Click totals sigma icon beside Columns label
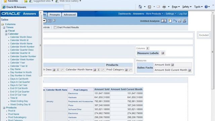The height and width of the screenshot is (121, 215). (147, 48)
